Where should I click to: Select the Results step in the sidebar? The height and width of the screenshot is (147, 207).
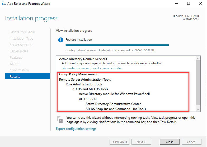pos(27,76)
